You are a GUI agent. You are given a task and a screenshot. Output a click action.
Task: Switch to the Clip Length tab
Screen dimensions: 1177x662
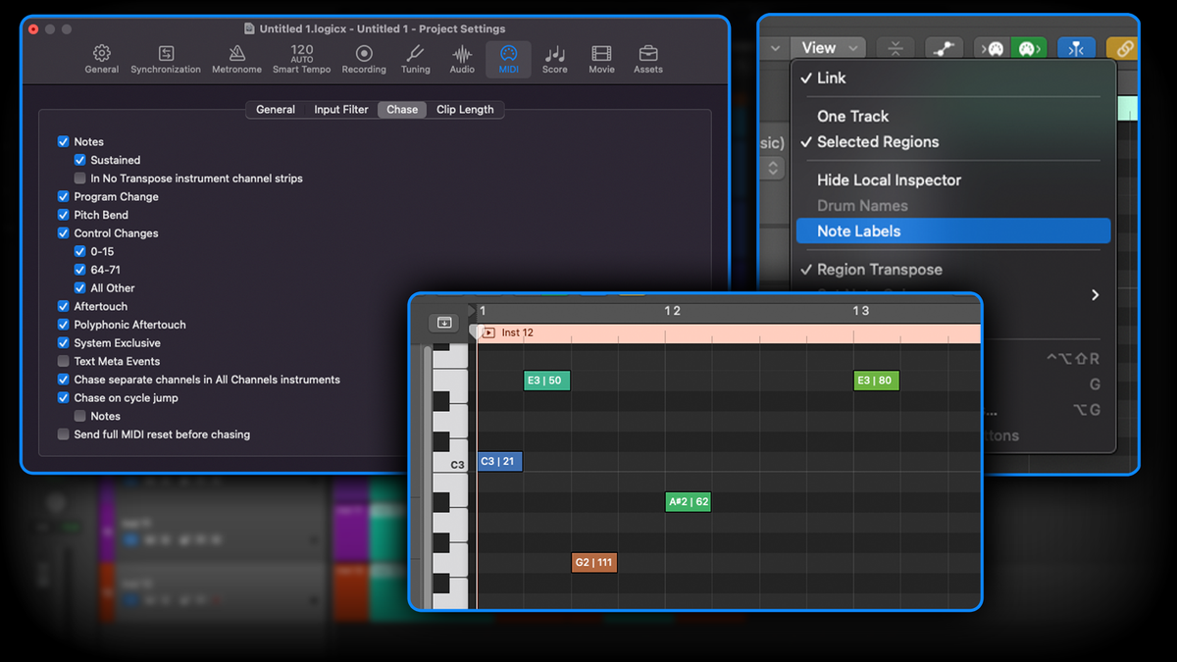(465, 110)
